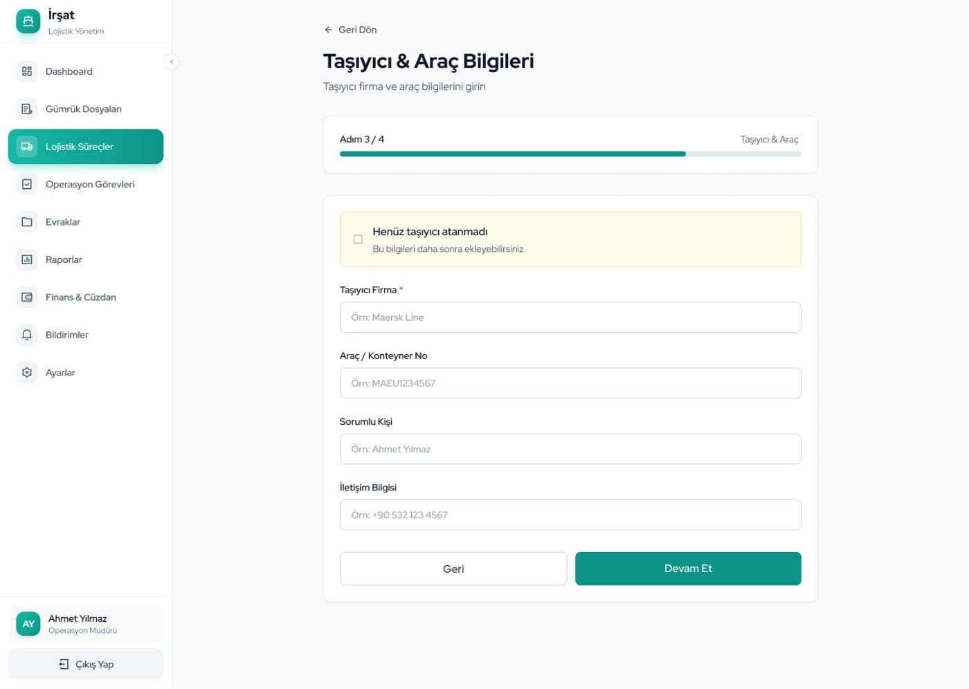Click the Devam Et button
The image size is (969, 689).
coord(688,569)
